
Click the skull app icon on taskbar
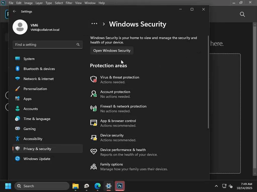pos(87,186)
